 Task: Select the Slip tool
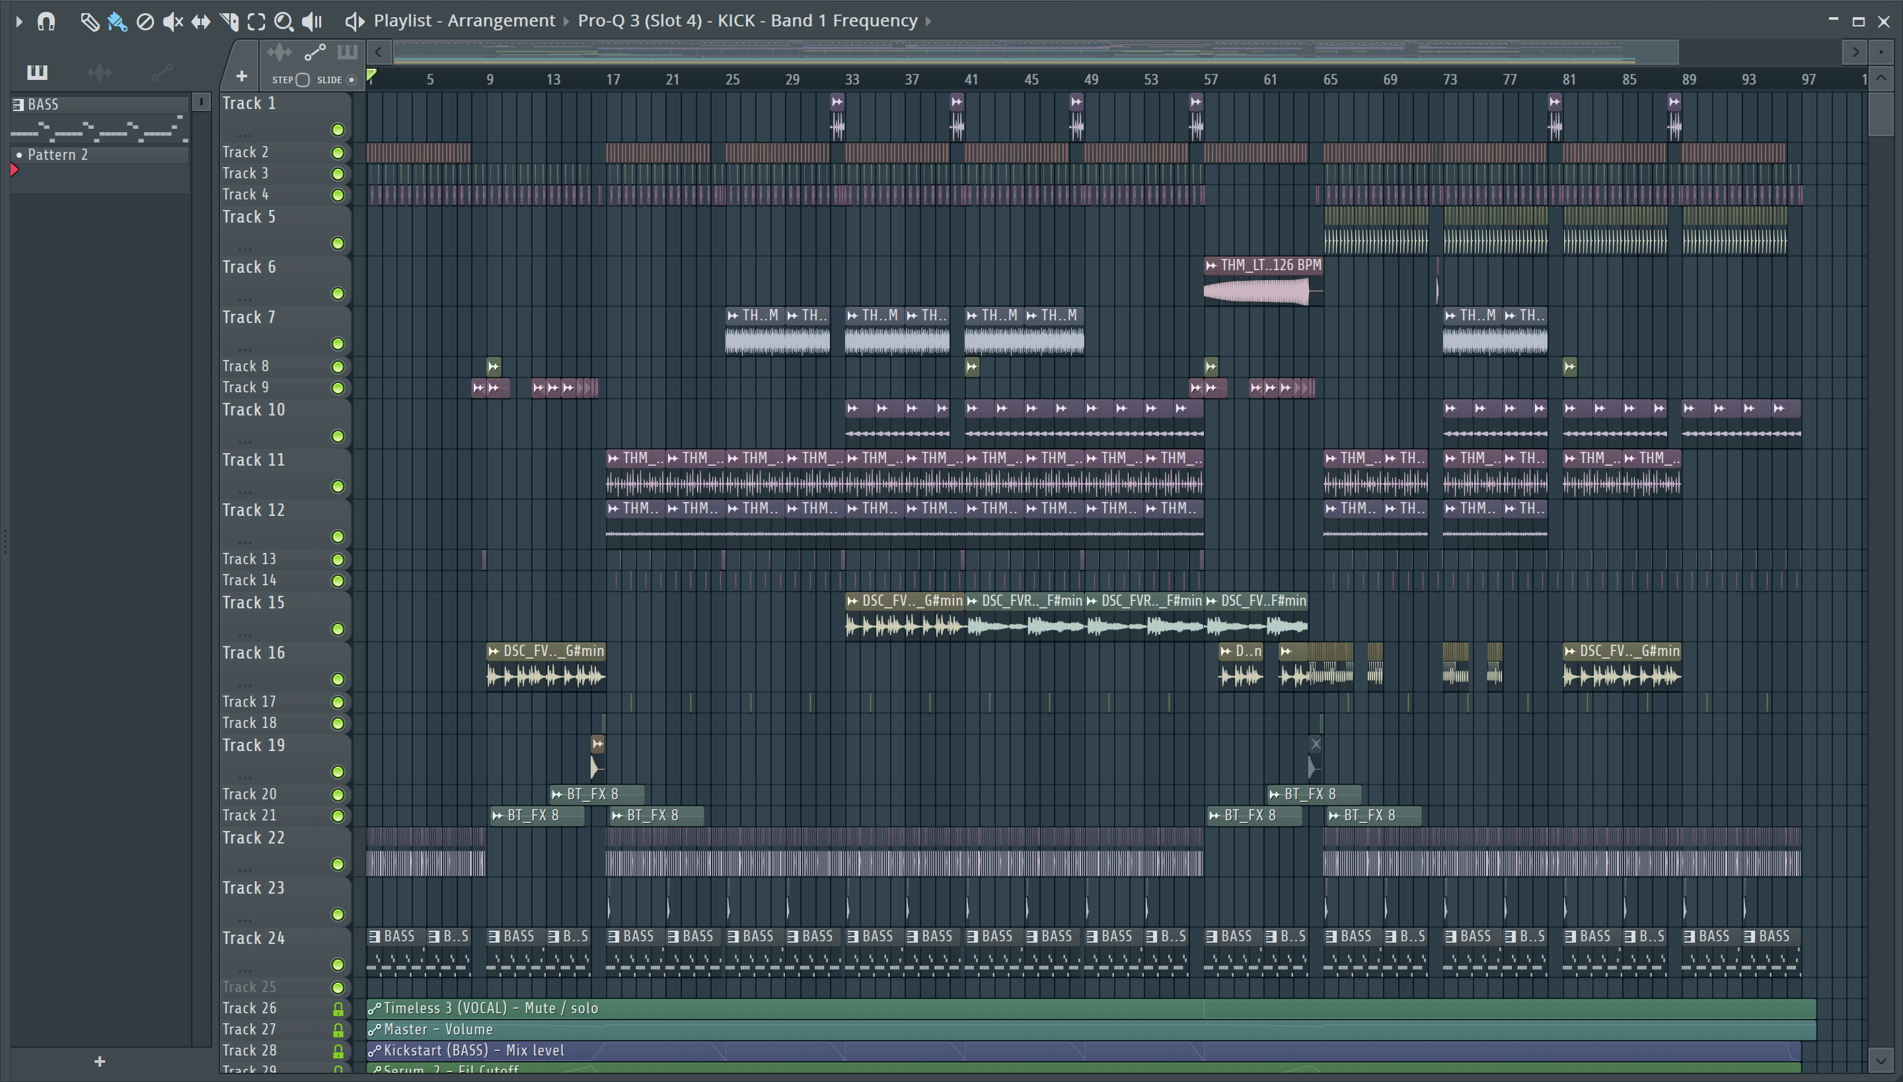(201, 22)
